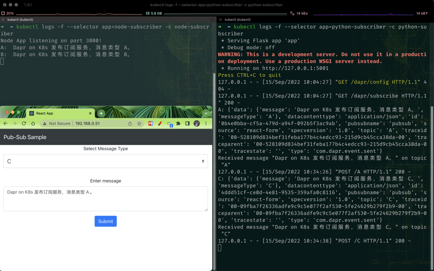Close the React App tab
Screen dimensions: 434x271
[x=90, y=113]
